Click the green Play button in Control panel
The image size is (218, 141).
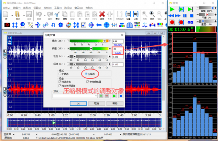172,9
